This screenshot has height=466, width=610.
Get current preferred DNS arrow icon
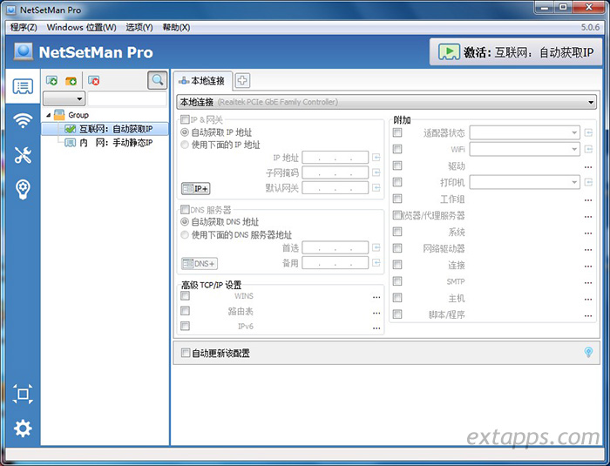(x=376, y=247)
